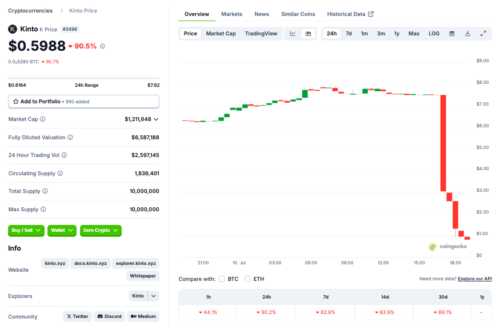Screen dimensions: 504x326
Task: Show Max Supply info icon
Action: [43, 210]
